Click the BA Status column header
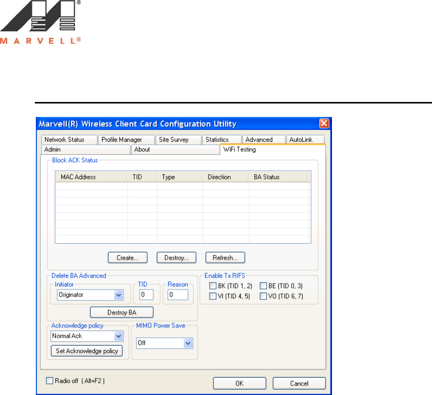This screenshot has height=395, width=432. [278, 177]
